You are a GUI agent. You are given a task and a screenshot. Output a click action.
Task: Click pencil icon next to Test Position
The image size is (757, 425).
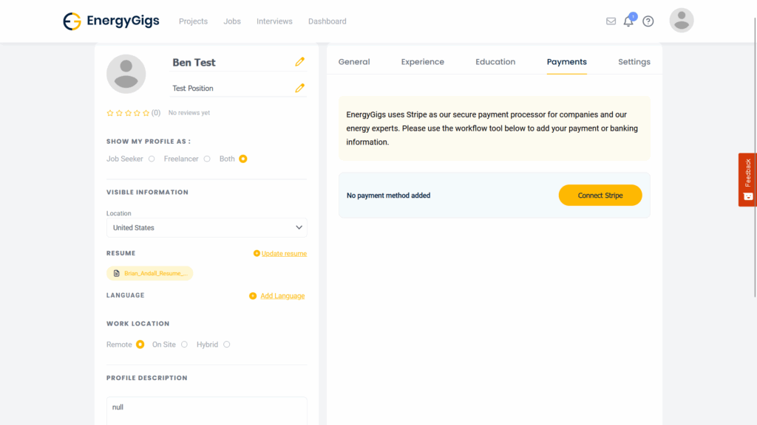(x=299, y=88)
